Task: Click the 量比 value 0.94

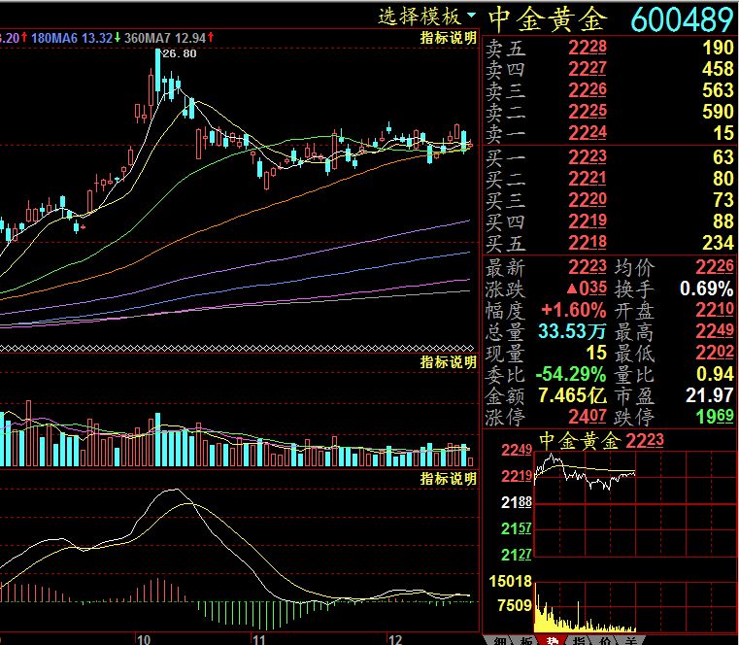Action: pos(715,374)
